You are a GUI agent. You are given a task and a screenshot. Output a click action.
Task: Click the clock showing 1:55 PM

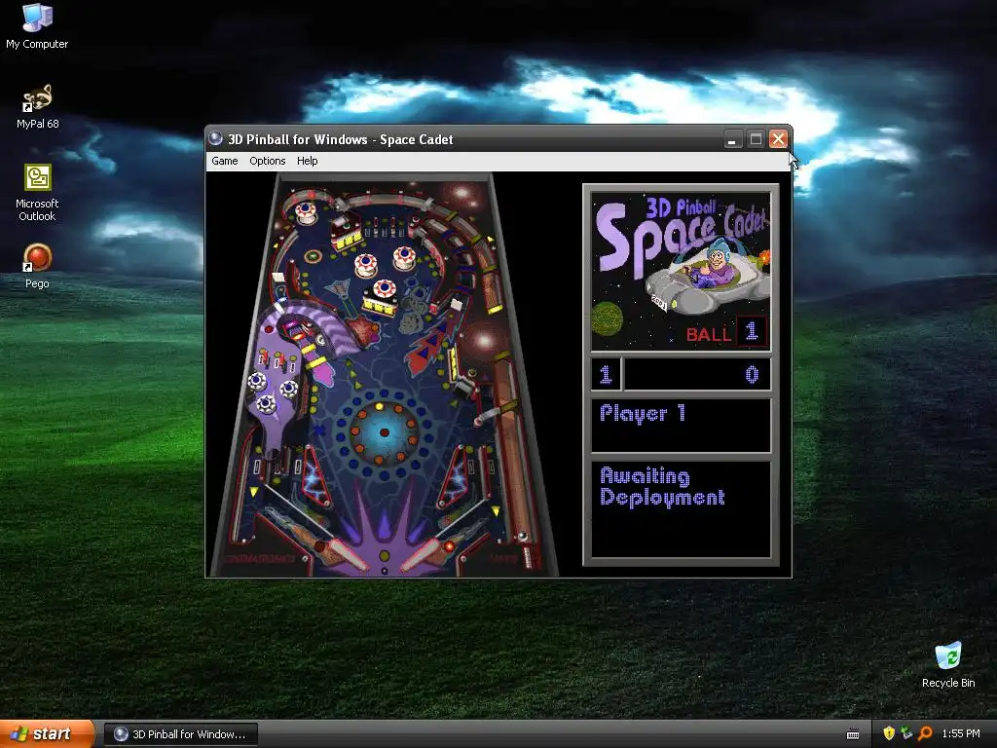tap(961, 733)
